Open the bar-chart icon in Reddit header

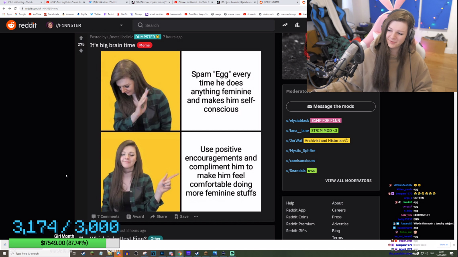(297, 25)
